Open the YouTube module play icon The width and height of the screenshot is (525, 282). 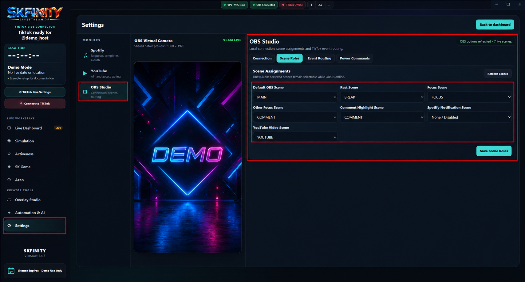pyautogui.click(x=85, y=73)
